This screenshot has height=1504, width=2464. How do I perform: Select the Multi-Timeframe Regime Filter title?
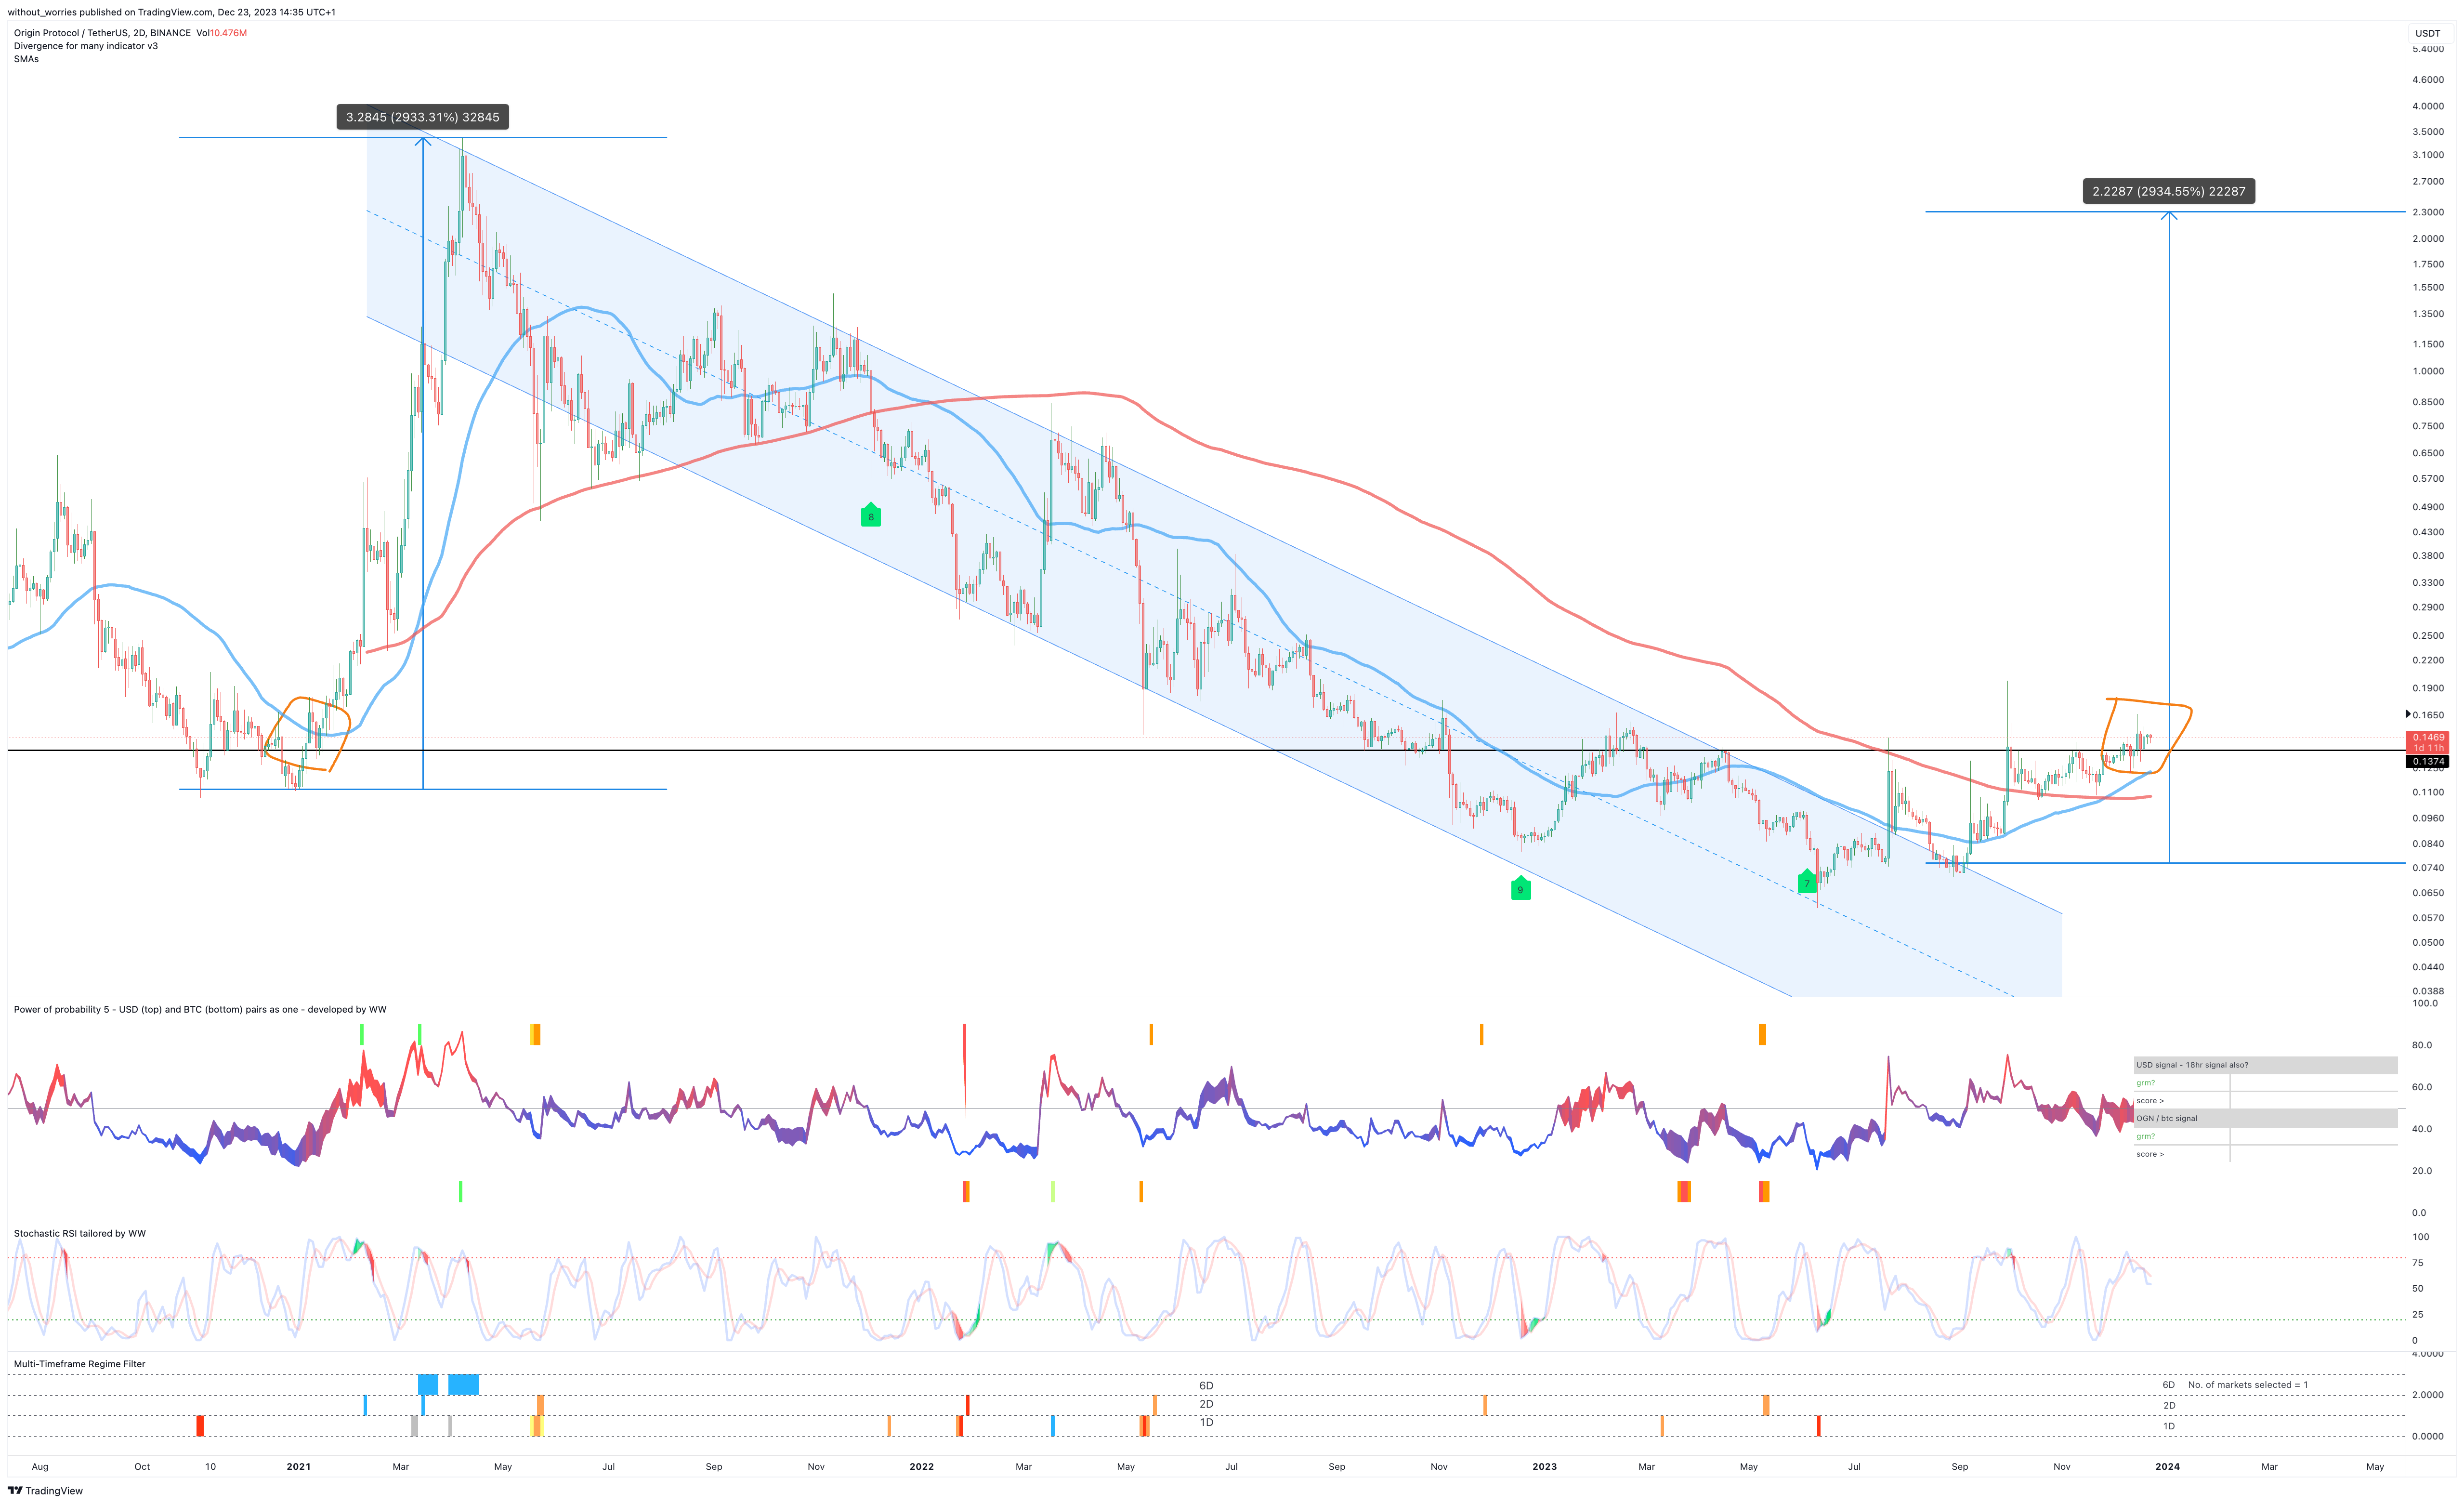(79, 1364)
